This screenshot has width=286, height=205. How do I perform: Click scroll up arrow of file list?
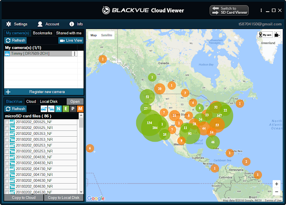point(81,115)
